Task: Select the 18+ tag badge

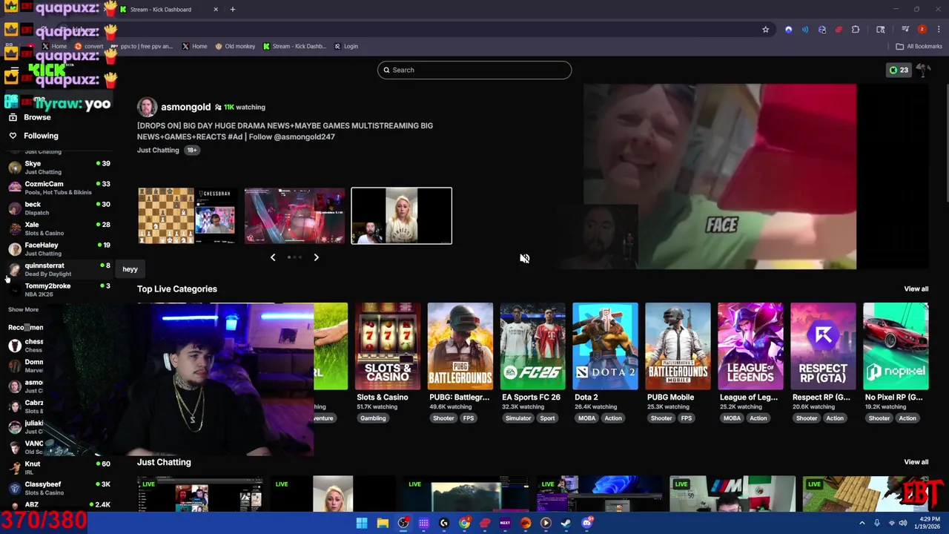Action: tap(191, 150)
